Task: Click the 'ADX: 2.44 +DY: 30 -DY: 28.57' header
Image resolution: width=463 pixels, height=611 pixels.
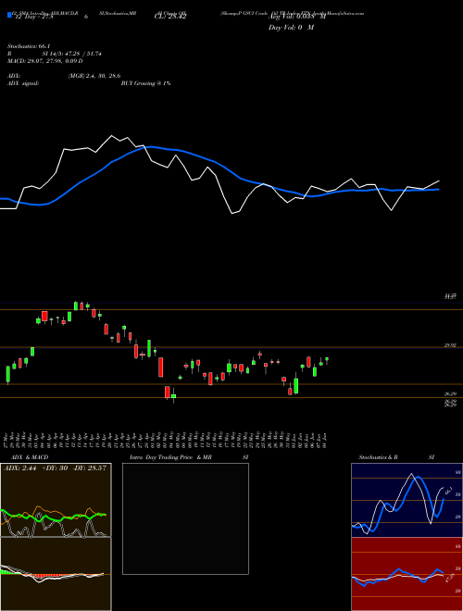Action: click(x=55, y=468)
